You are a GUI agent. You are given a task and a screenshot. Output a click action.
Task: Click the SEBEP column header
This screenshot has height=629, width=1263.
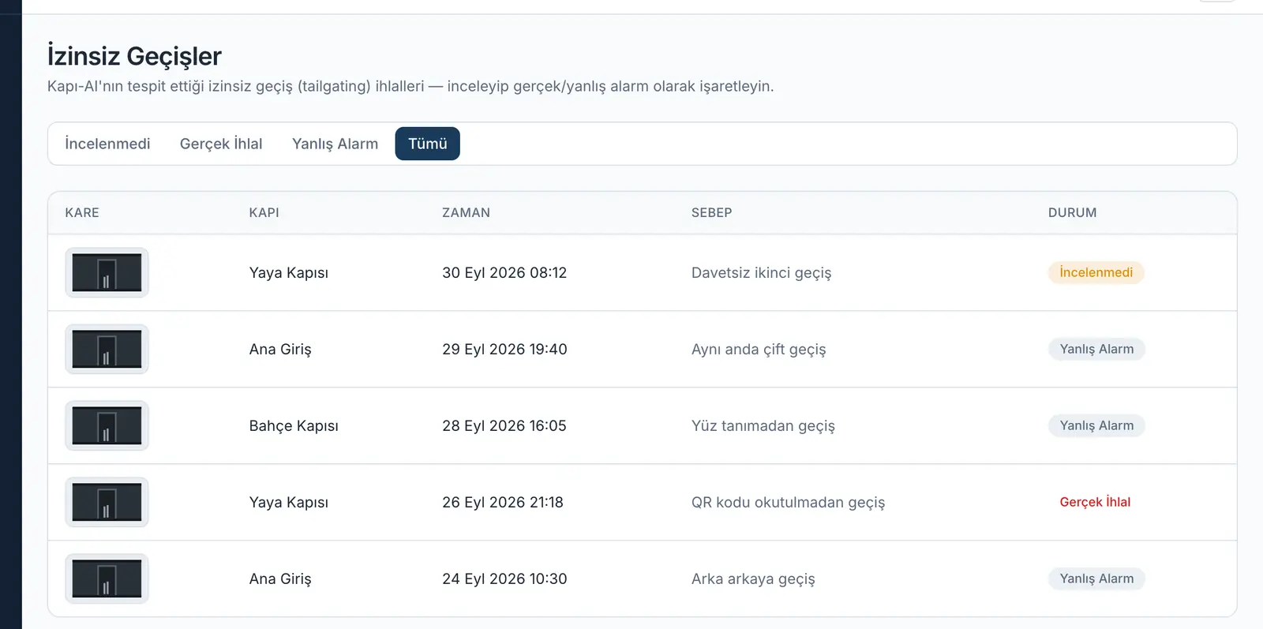pos(711,212)
